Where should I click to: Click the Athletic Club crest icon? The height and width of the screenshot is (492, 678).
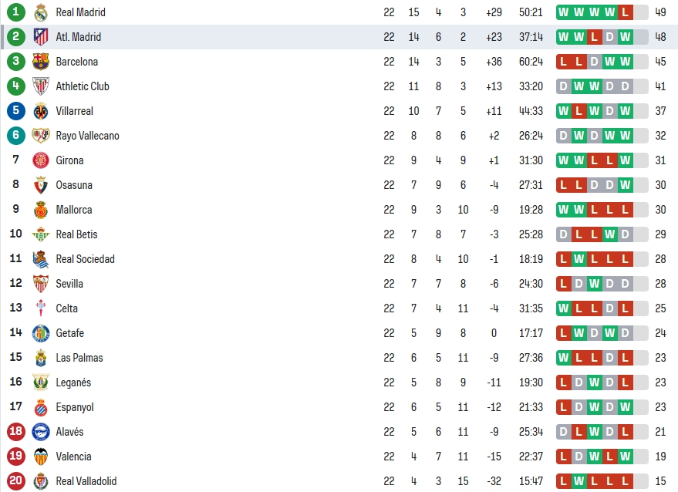(x=41, y=86)
